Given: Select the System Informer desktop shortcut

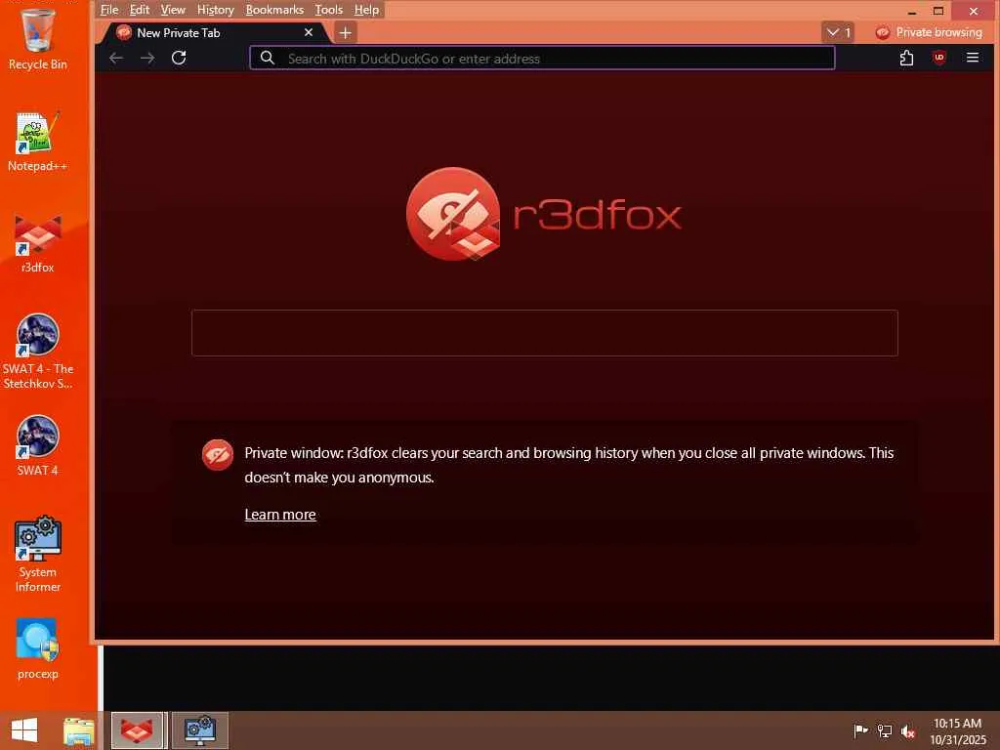Looking at the screenshot, I should tap(38, 555).
